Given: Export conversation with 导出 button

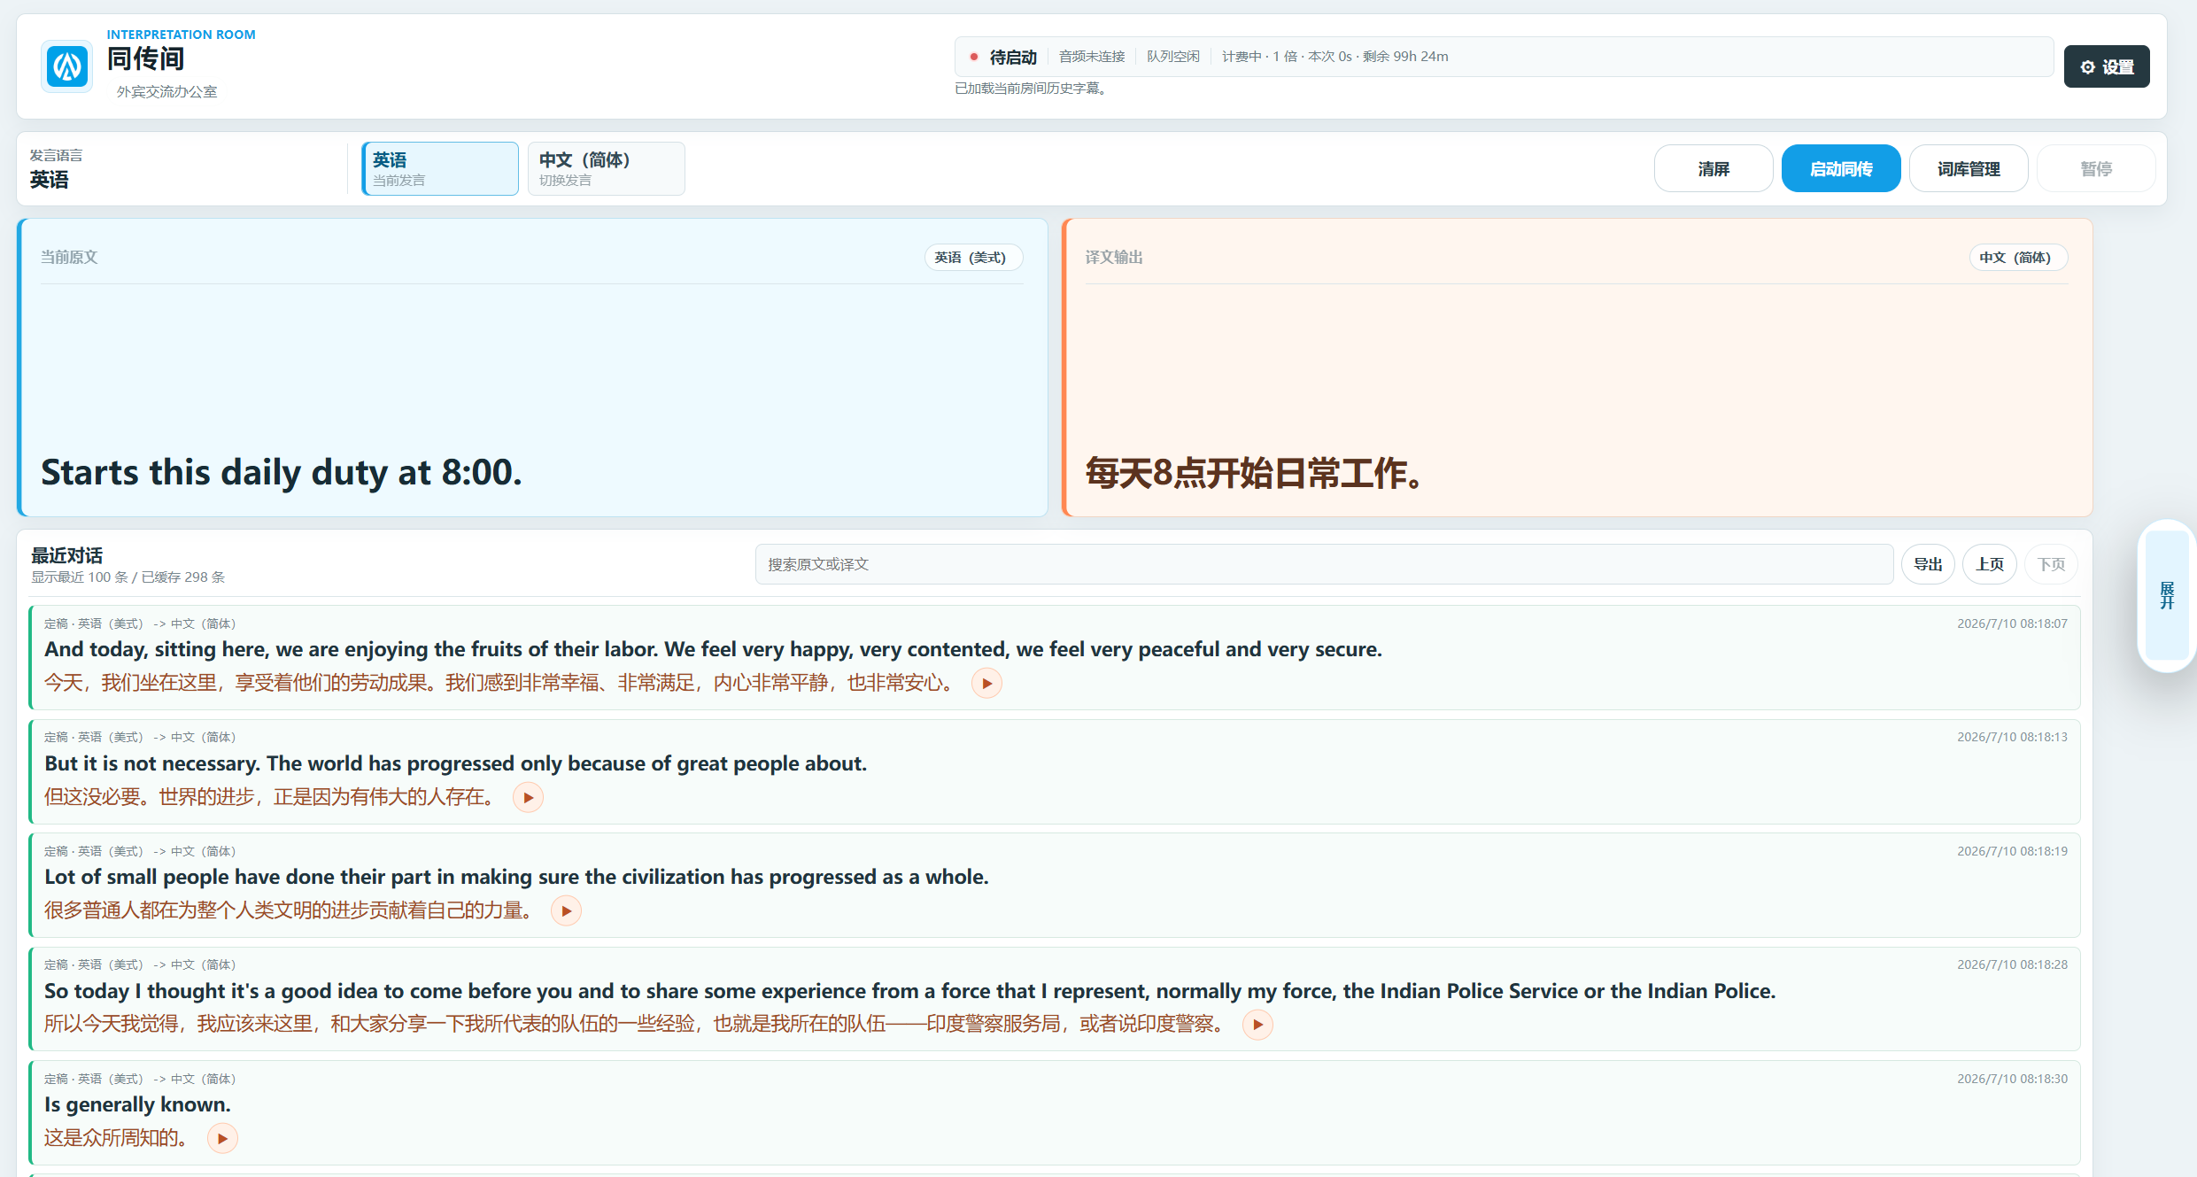Looking at the screenshot, I should tap(1927, 564).
